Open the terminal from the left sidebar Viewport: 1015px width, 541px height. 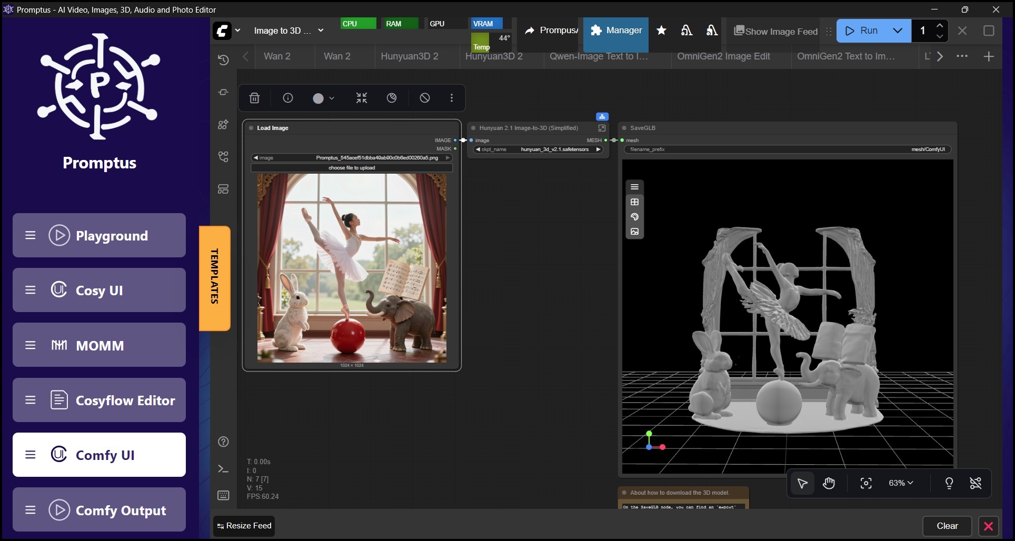point(223,469)
